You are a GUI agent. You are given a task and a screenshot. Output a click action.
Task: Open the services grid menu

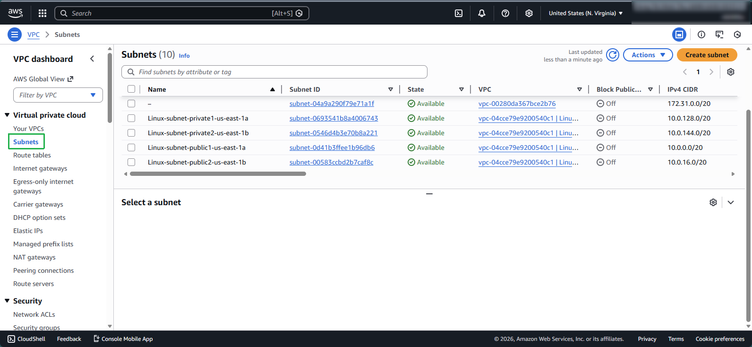coord(43,13)
